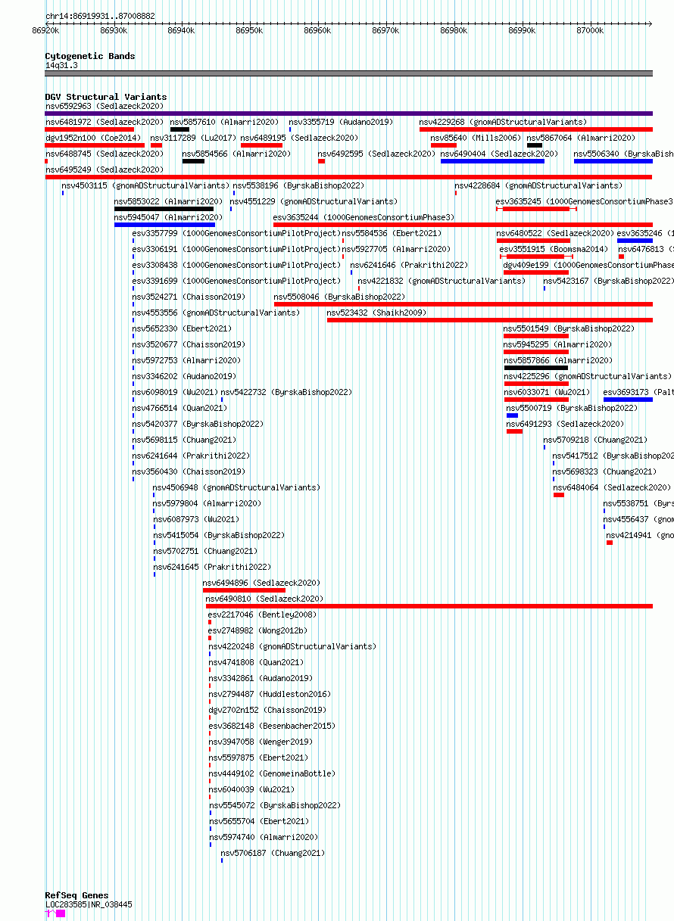Select esv3682148 (Besenbacher2015) label

[x=272, y=726]
